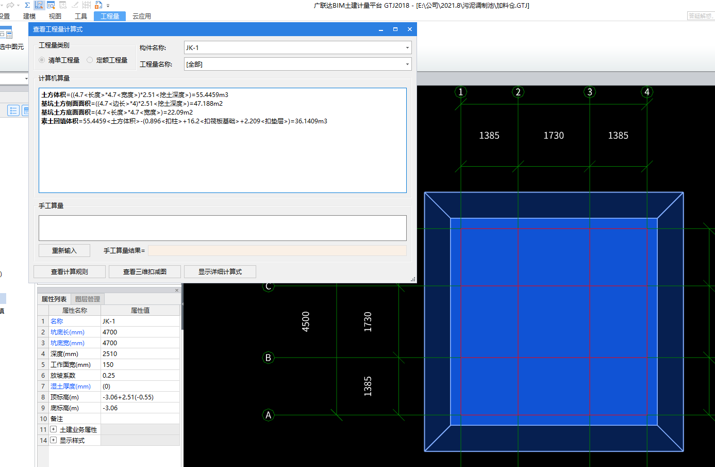This screenshot has width=715, height=467.
Task: Click the grayed grid icon in quick toolbar
Action: pos(87,5)
